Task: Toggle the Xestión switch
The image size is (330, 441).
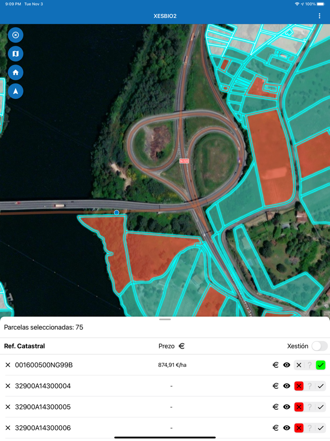Action: point(320,346)
